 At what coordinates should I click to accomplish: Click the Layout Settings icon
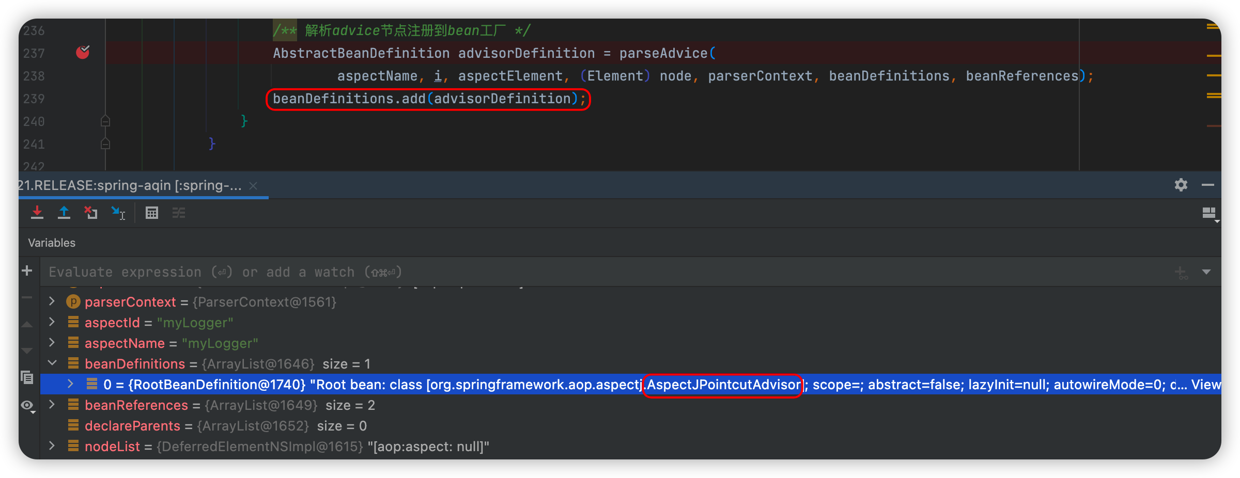point(1210,213)
